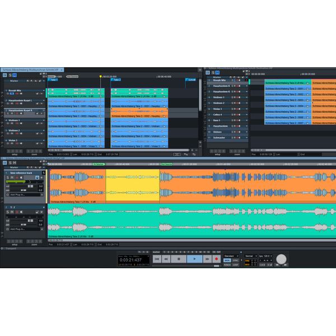
Task: Jump to project start with the transport button
Action: tap(157, 259)
